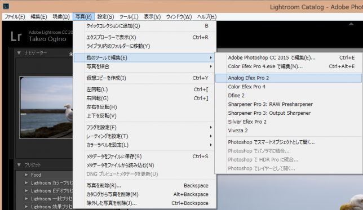Select Adobe Photoshop CC 2015 で編集(E)...
Viewport: 363px width, 210px height.
point(289,58)
